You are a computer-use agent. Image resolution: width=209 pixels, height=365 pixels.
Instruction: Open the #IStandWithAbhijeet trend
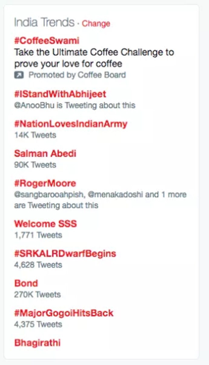point(60,94)
